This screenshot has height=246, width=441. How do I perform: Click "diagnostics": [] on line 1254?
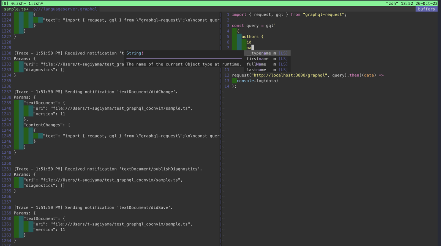click(44, 186)
